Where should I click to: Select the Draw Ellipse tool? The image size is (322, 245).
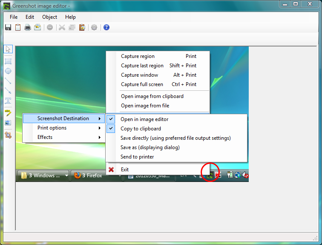click(8, 71)
